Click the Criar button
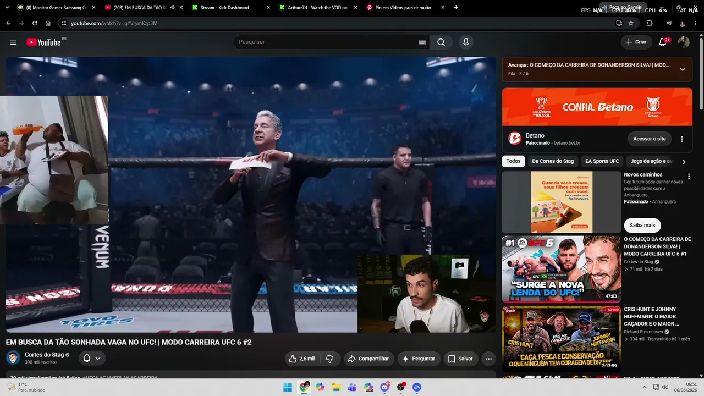Viewport: 704px width, 396px height. [636, 42]
